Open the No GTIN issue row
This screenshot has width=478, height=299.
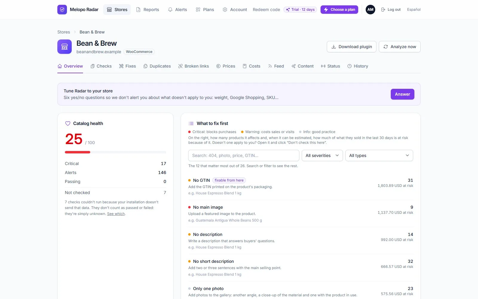pyautogui.click(x=301, y=187)
